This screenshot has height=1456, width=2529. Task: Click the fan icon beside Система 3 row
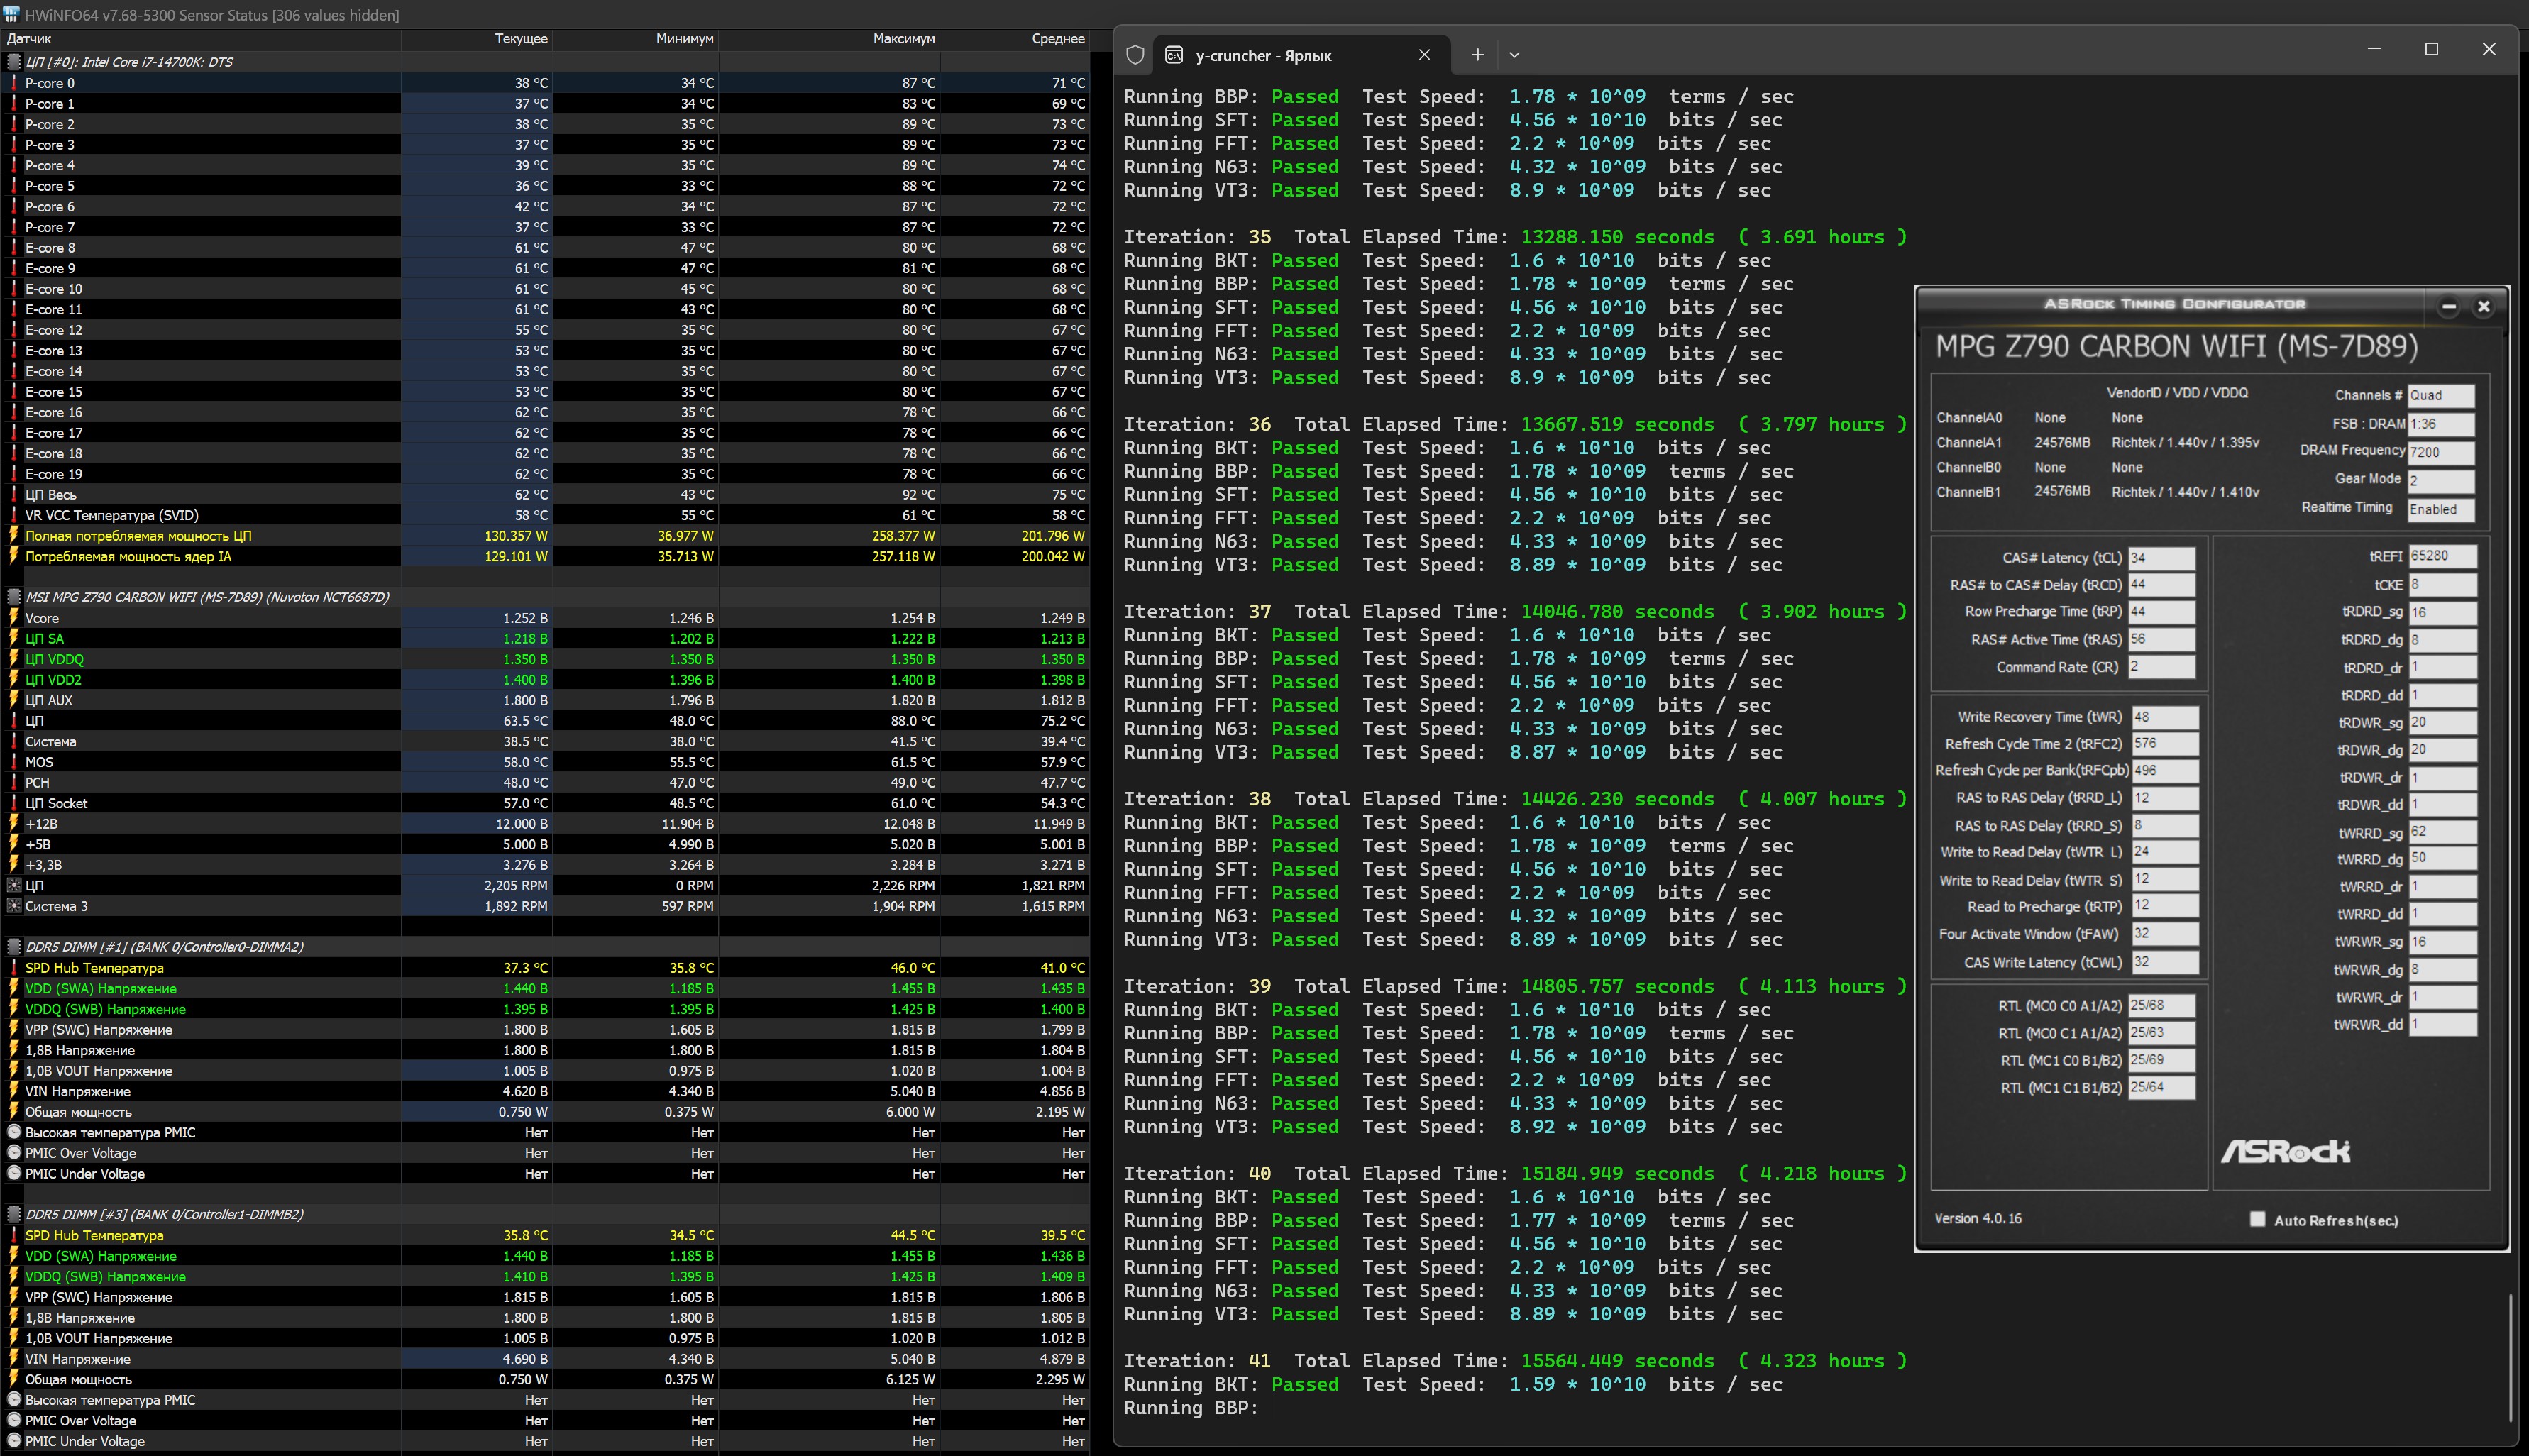click(13, 906)
